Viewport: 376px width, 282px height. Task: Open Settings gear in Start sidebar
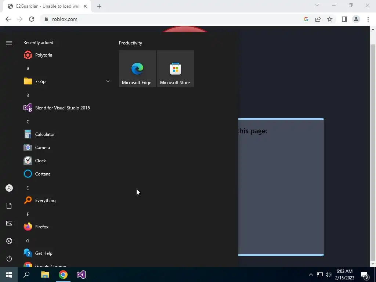coord(9,241)
